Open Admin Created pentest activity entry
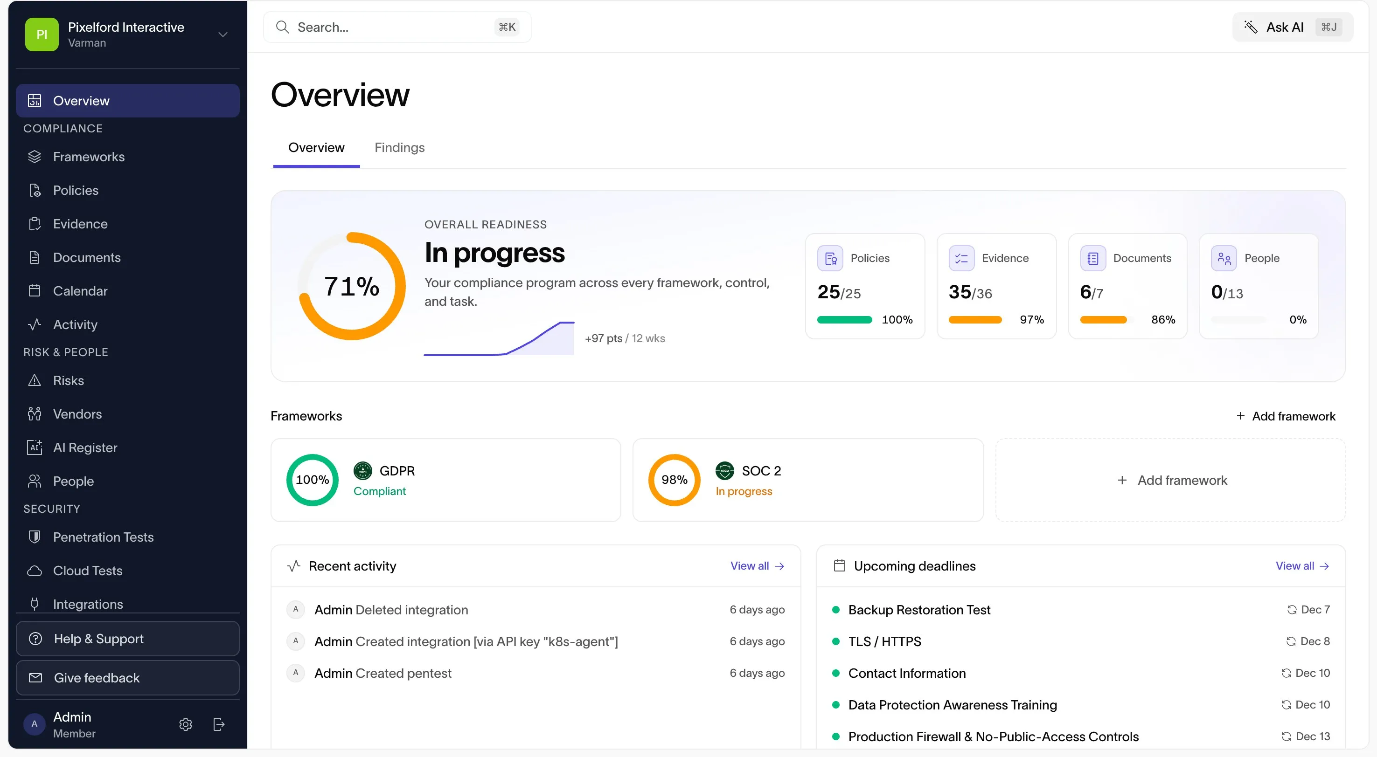This screenshot has height=757, width=1377. [x=535, y=673]
